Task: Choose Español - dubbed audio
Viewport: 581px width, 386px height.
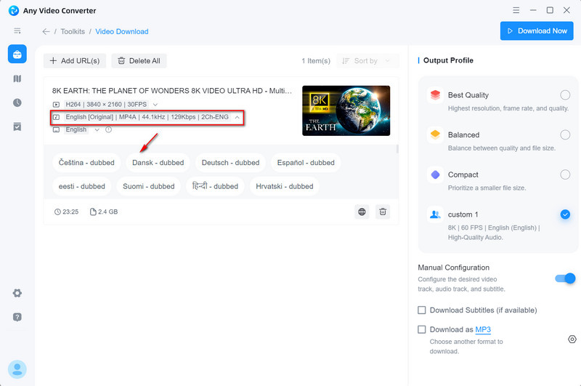Action: (306, 162)
